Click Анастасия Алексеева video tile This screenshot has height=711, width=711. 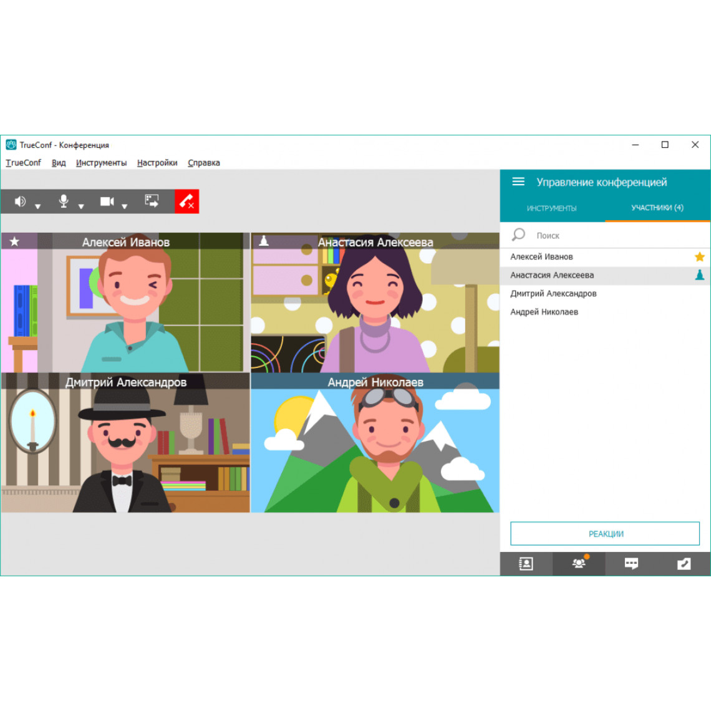(375, 302)
